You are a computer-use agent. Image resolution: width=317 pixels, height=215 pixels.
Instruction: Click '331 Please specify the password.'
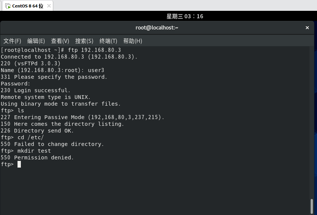(x=54, y=77)
